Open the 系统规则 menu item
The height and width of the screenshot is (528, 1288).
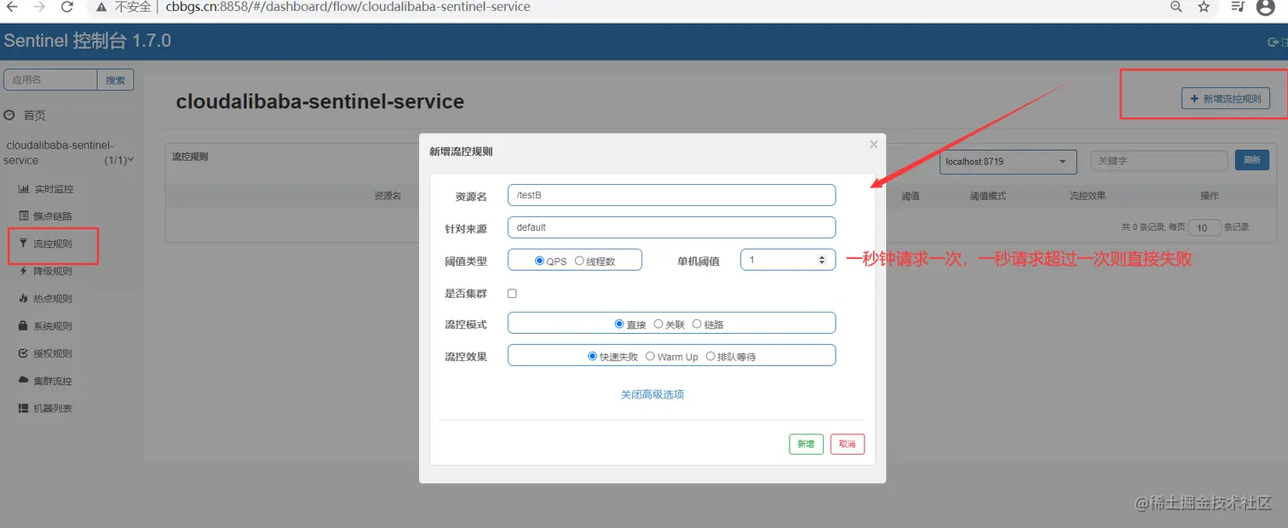[x=53, y=326]
